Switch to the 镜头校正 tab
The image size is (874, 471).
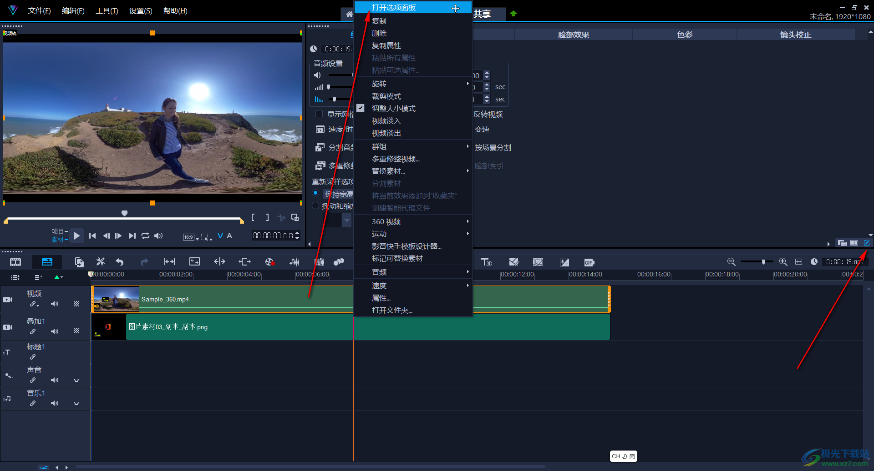(x=796, y=35)
